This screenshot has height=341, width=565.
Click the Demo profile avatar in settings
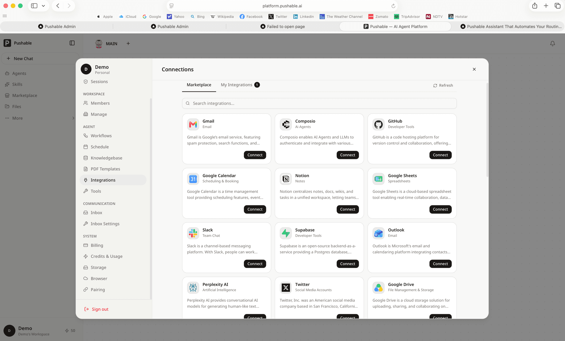86,69
